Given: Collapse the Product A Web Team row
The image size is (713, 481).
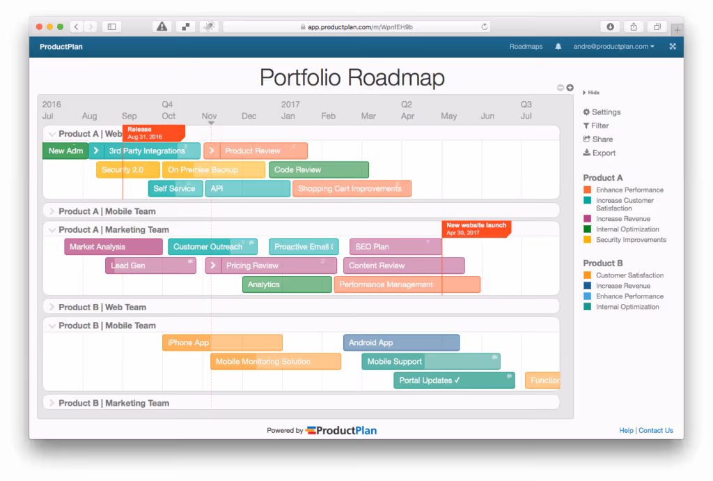Looking at the screenshot, I should [x=52, y=133].
